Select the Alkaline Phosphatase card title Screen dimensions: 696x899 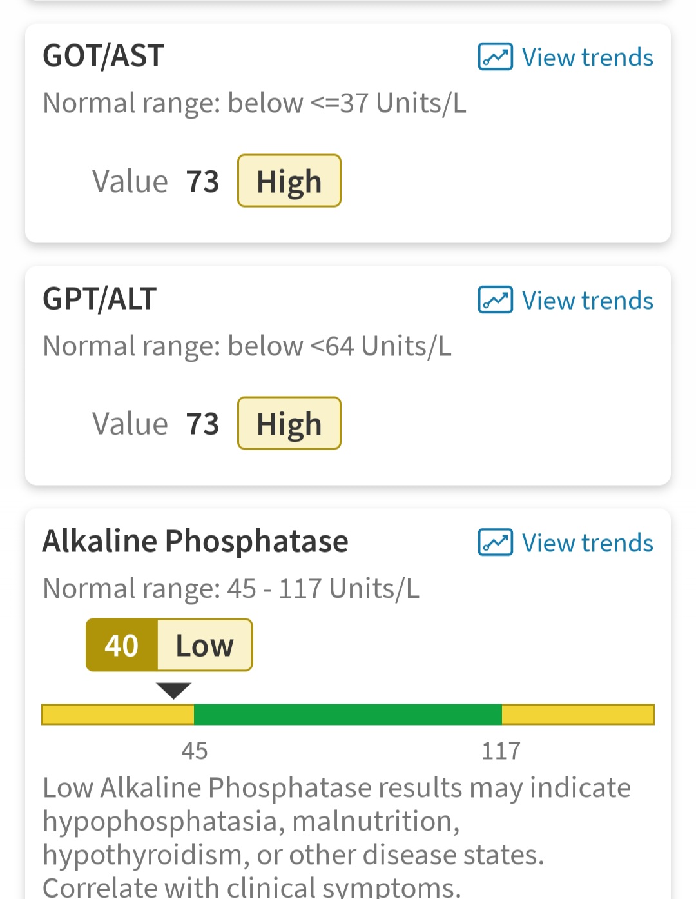click(195, 541)
